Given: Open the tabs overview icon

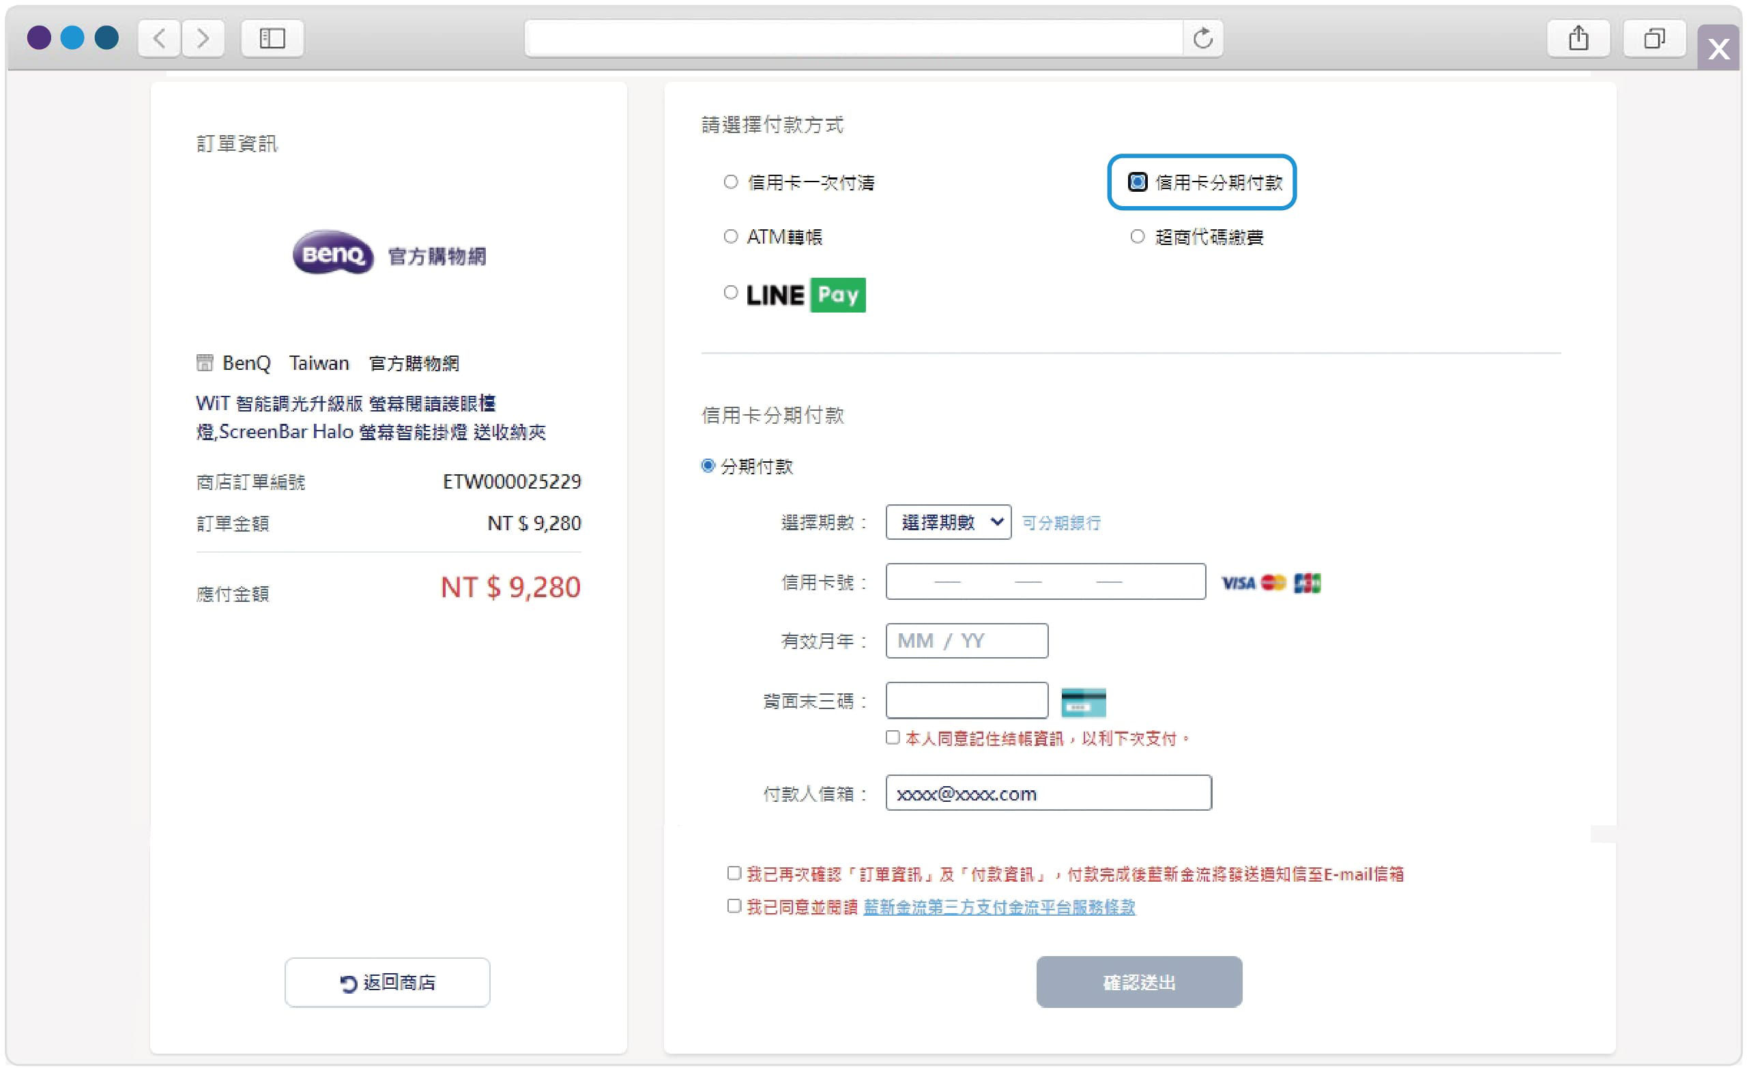Looking at the screenshot, I should 1654,38.
